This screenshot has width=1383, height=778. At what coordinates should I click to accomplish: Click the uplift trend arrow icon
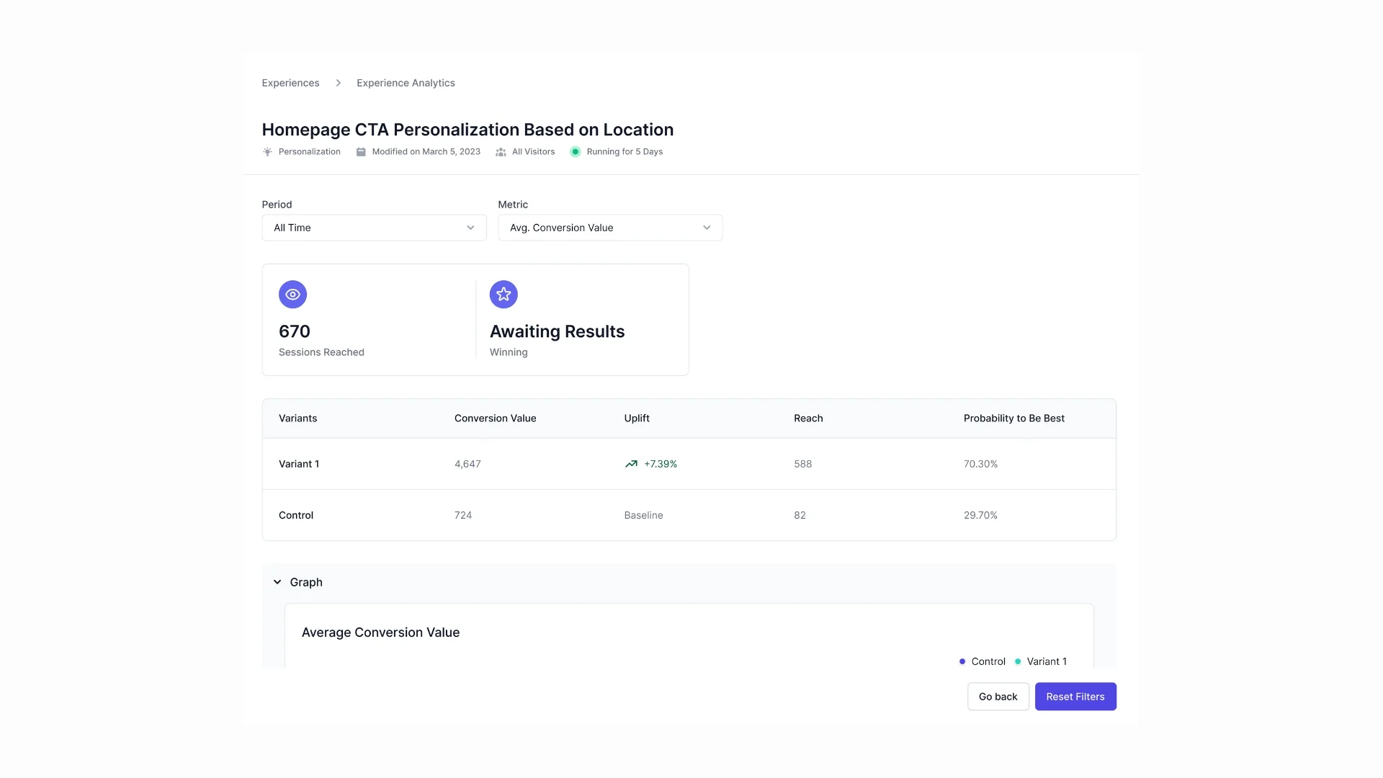coord(631,464)
